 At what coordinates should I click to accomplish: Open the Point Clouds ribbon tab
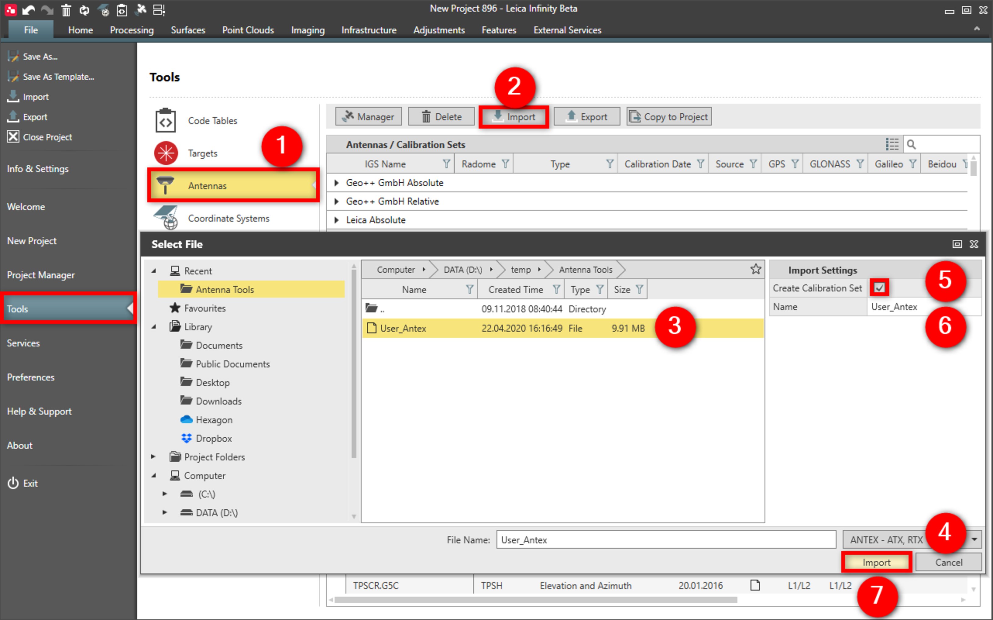tap(248, 30)
